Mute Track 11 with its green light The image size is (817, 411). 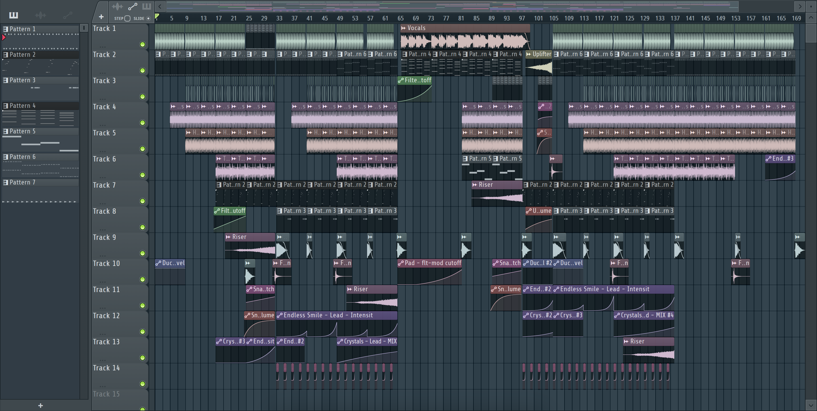tap(142, 306)
